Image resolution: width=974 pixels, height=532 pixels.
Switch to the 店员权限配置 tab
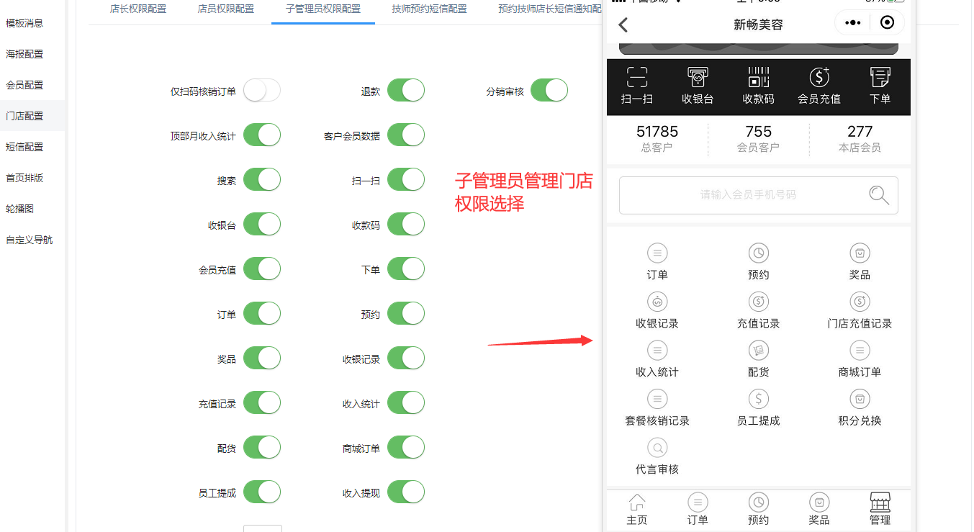pos(225,9)
